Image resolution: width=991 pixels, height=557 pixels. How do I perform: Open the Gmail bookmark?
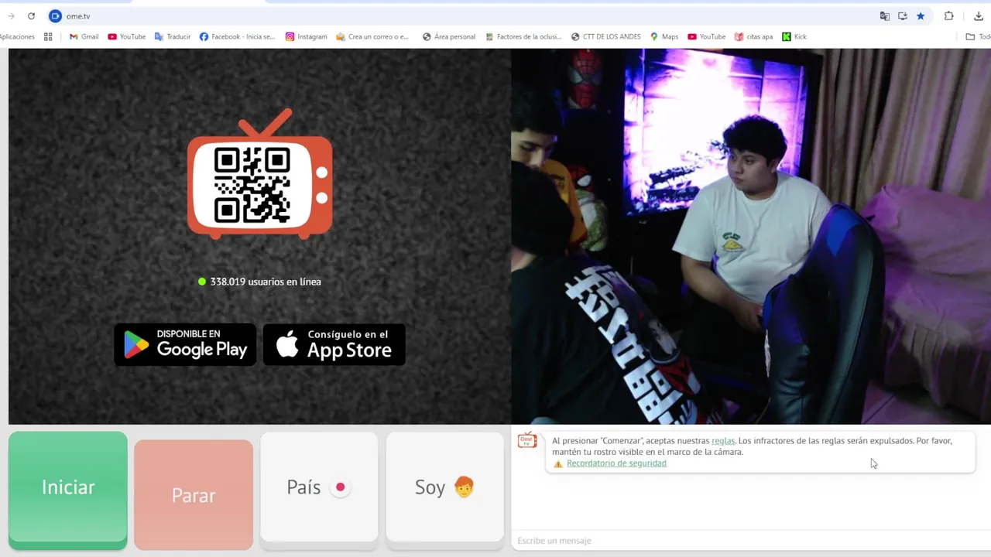[84, 36]
